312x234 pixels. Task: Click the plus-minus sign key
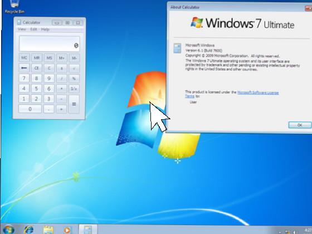tap(62, 68)
